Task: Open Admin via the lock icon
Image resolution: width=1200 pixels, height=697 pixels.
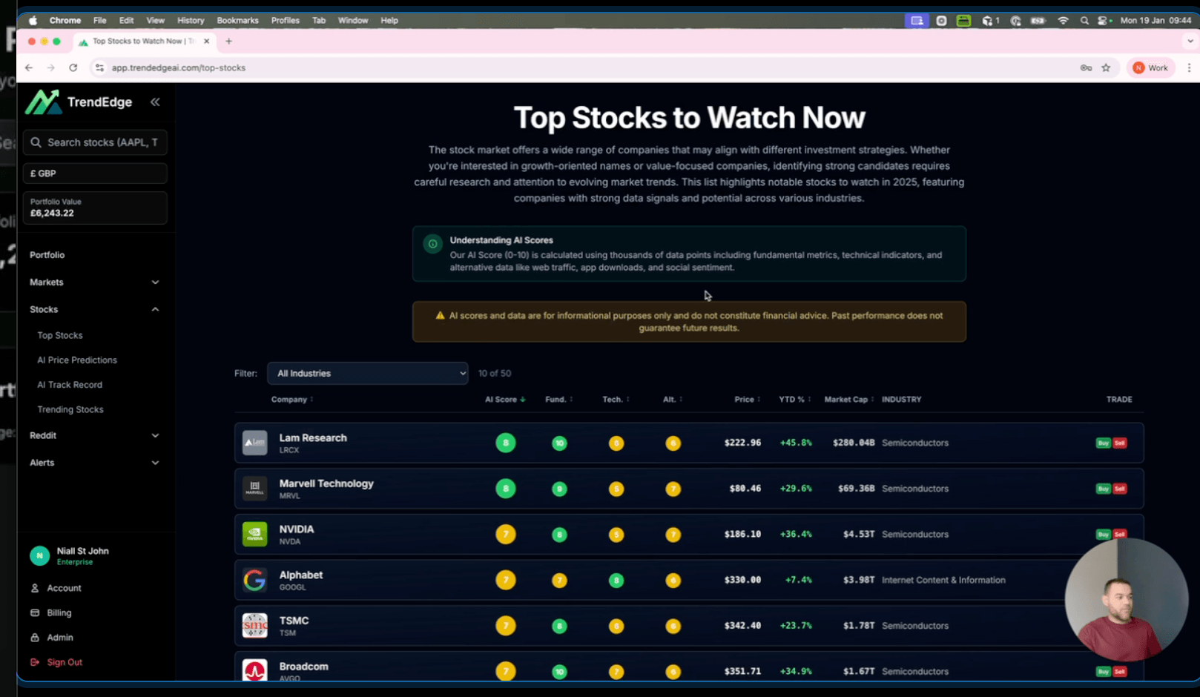Action: (35, 638)
